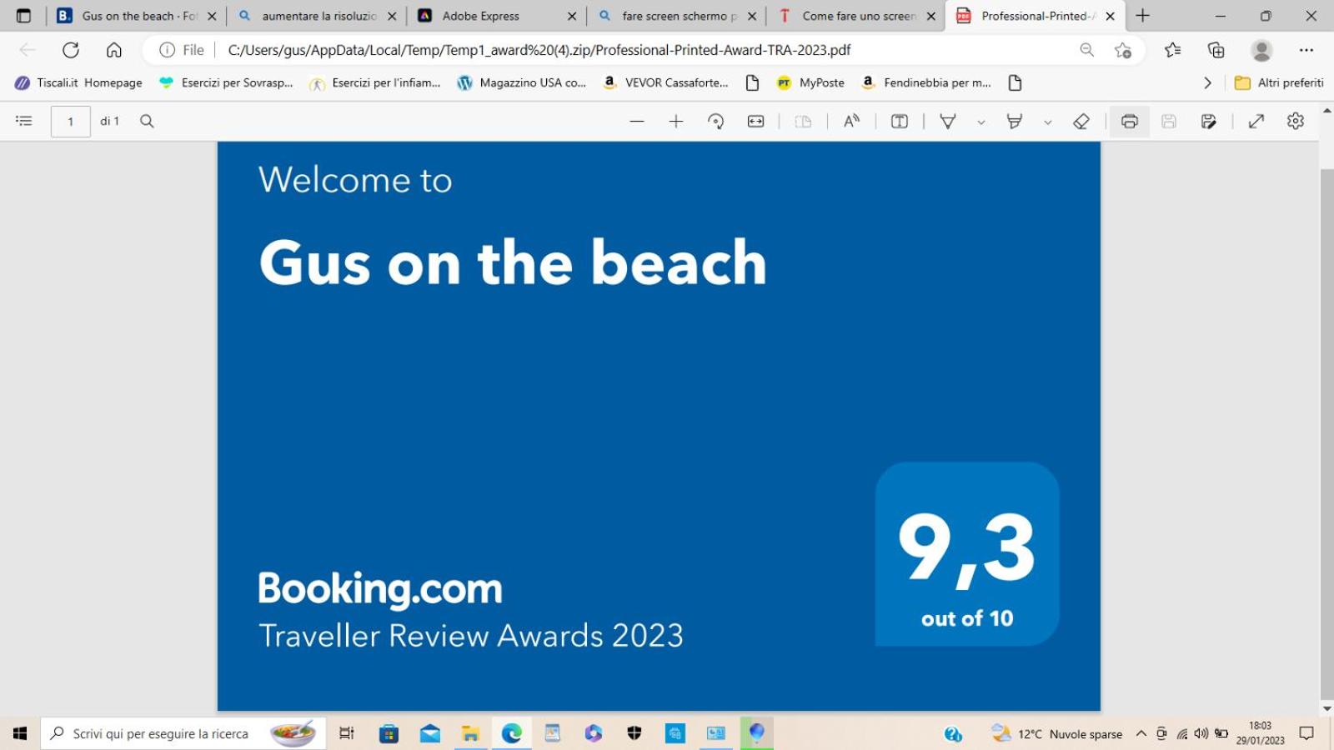1334x750 pixels.
Task: Toggle fit to width view
Action: (x=755, y=122)
